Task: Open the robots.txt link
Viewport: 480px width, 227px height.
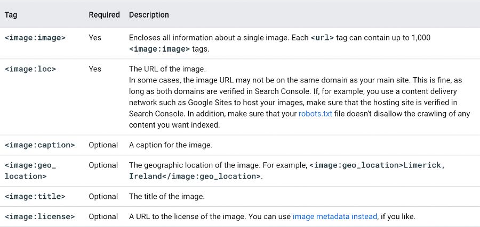Action: click(x=315, y=114)
